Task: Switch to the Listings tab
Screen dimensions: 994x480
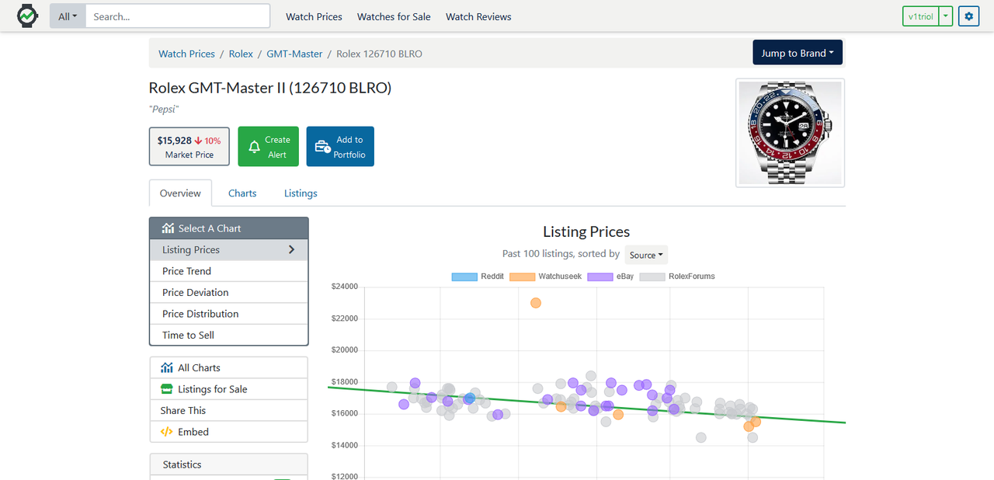Action: point(301,193)
